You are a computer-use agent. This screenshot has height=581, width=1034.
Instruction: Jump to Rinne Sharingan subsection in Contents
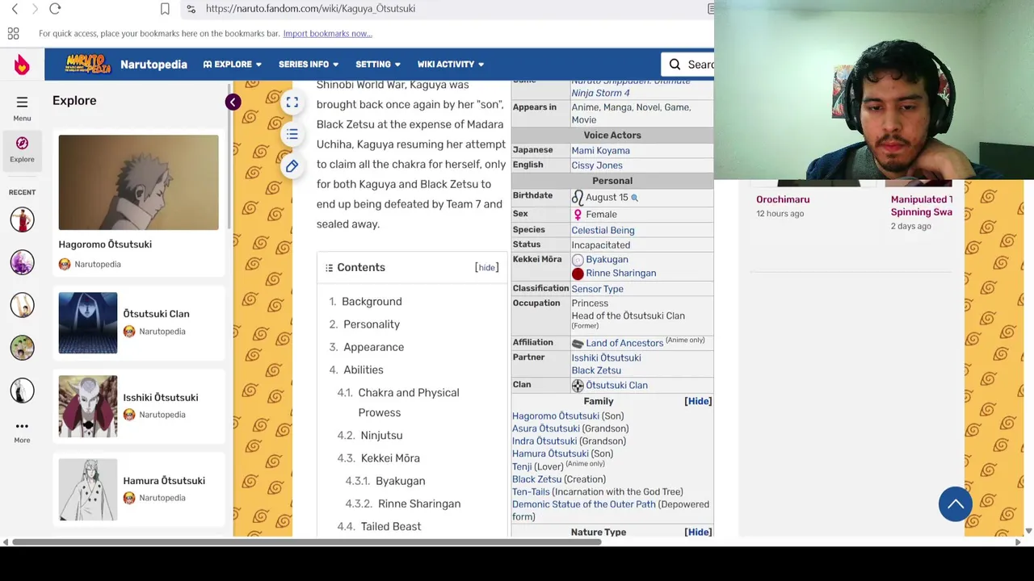[x=419, y=504]
